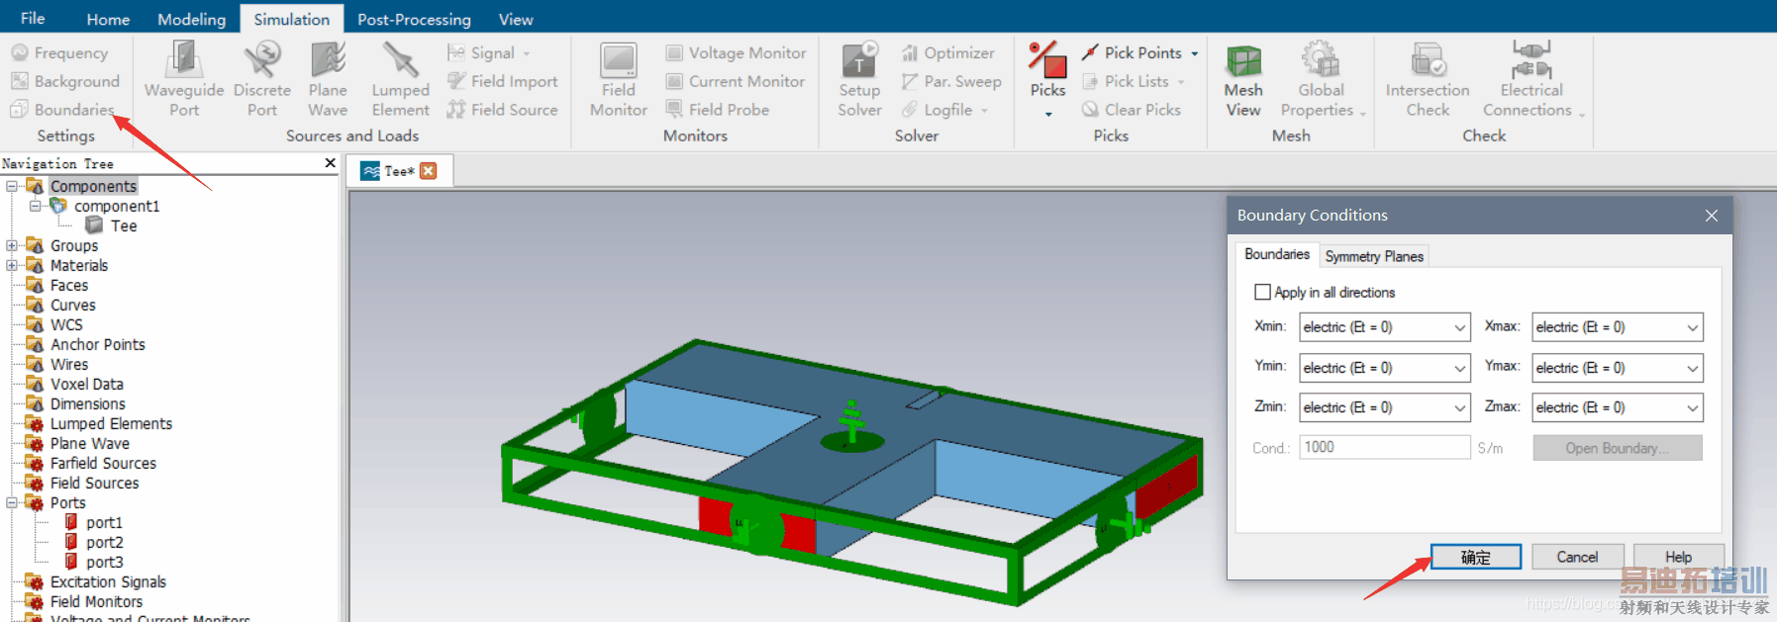Open the Par. Sweep dialog

(x=951, y=81)
